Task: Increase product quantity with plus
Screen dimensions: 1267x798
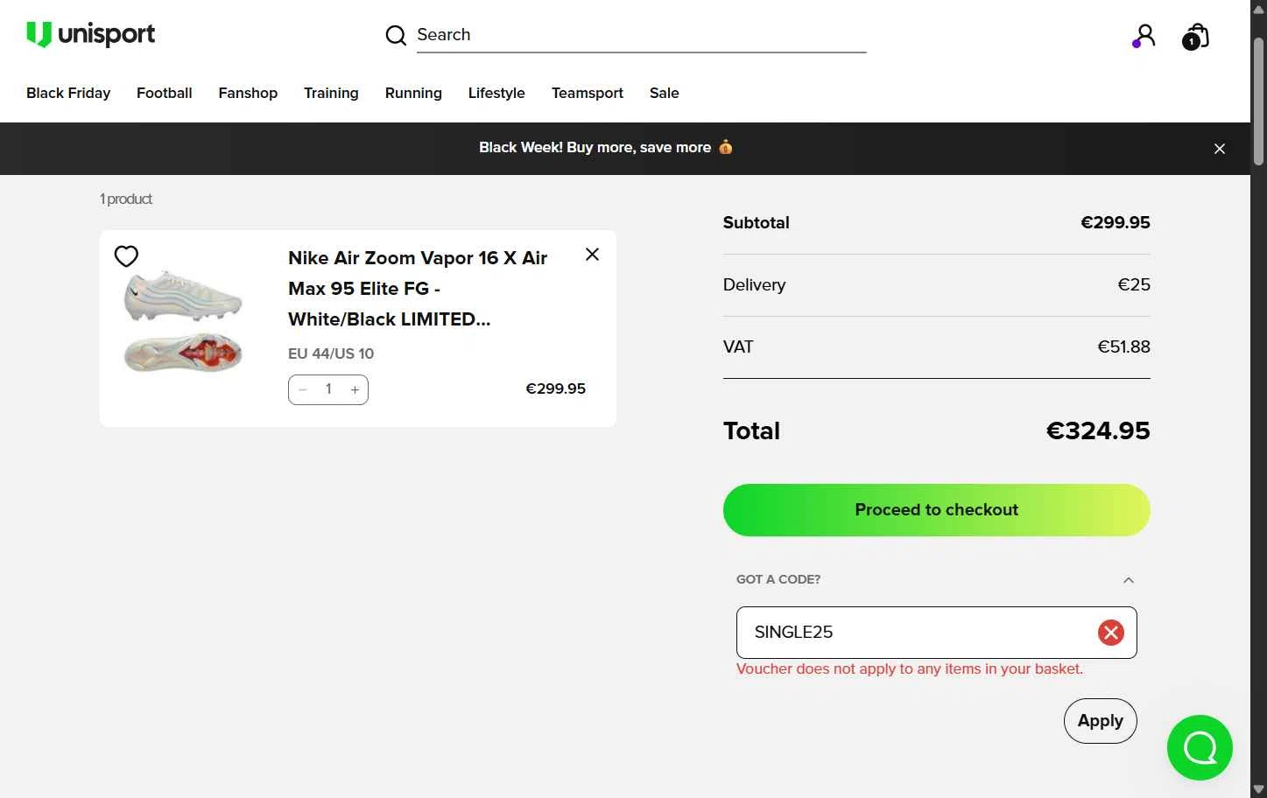Action: click(x=355, y=389)
